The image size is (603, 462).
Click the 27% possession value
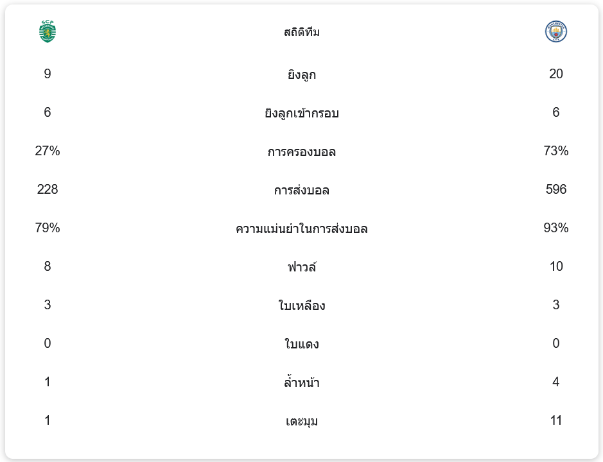pyautogui.click(x=48, y=151)
